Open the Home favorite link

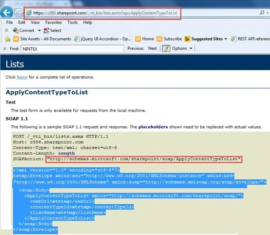pyautogui.click(x=145, y=39)
